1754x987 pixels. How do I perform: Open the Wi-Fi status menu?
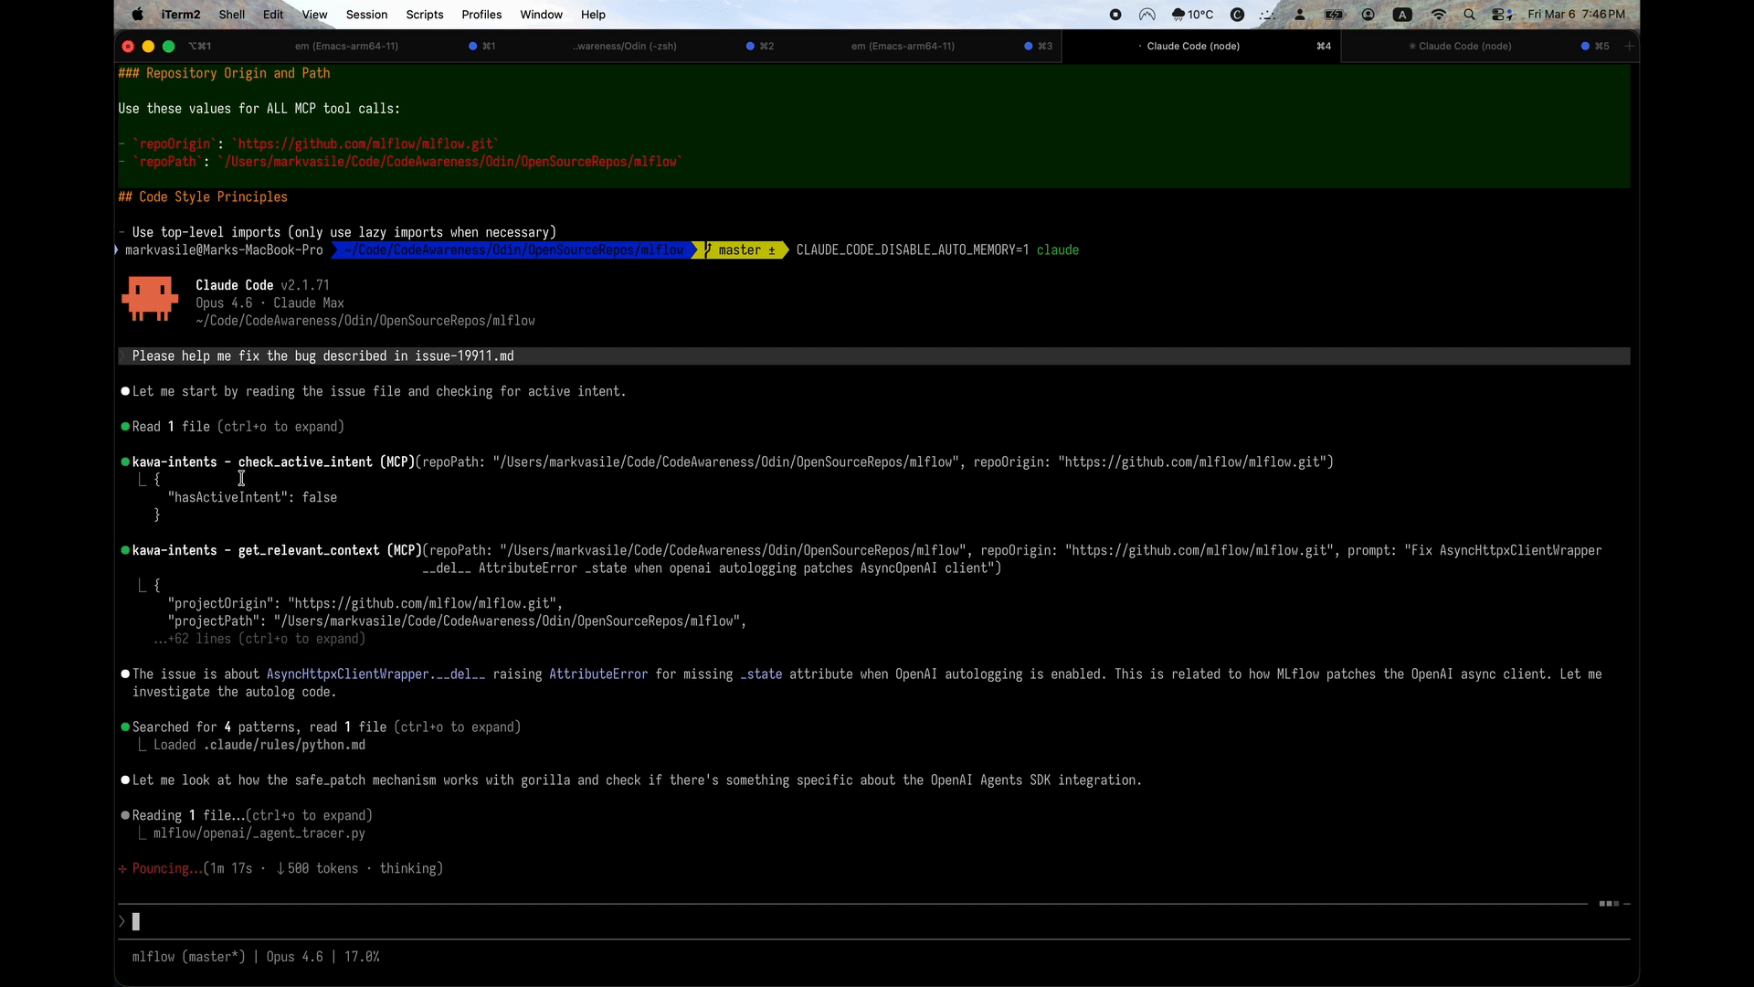1439,15
